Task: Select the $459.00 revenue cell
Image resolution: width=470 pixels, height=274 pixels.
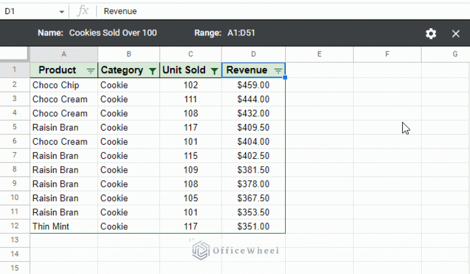Action: [x=253, y=85]
